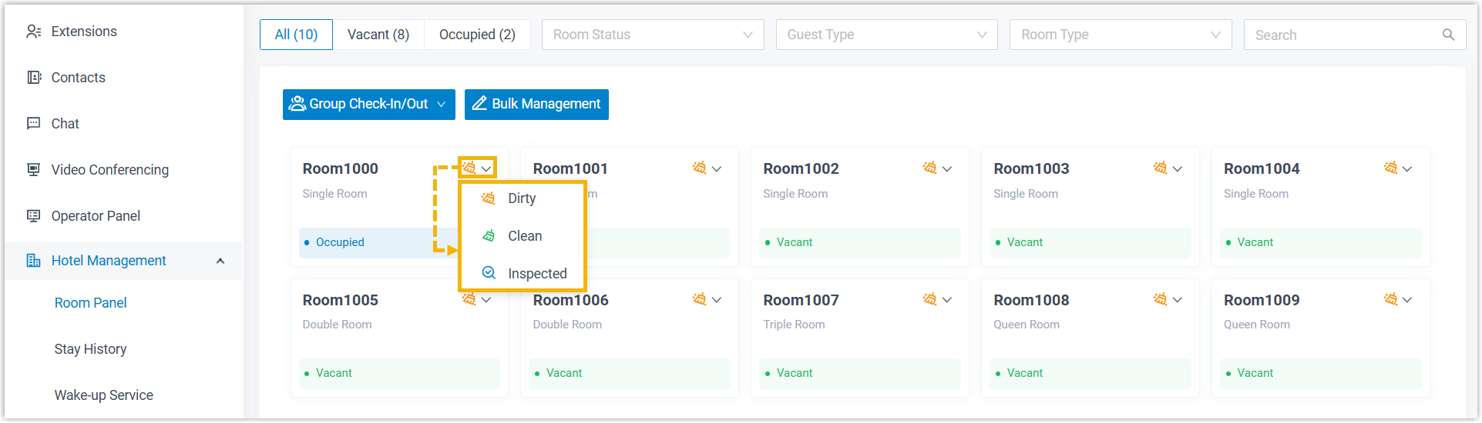The image size is (1482, 423).
Task: Click the Bulk Management button
Action: pyautogui.click(x=536, y=104)
